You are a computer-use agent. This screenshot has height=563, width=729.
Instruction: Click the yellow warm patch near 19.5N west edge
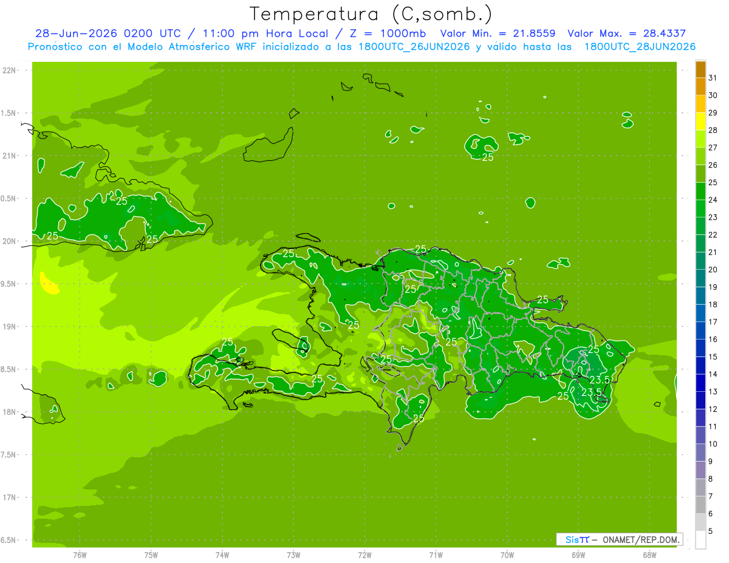coord(49,284)
